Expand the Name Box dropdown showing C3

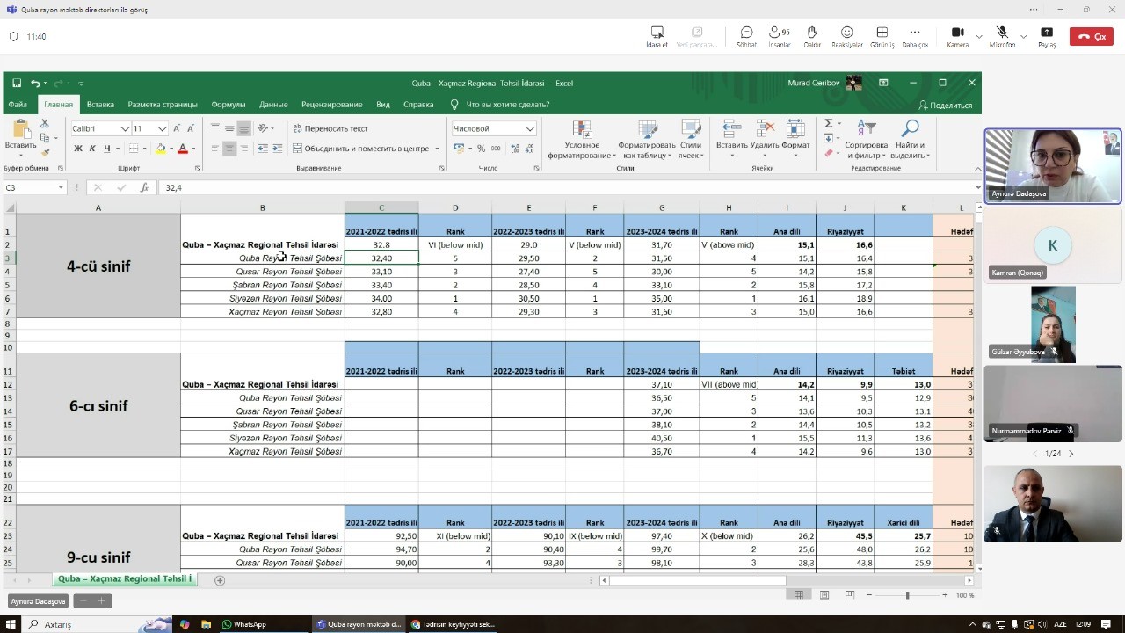pyautogui.click(x=61, y=187)
